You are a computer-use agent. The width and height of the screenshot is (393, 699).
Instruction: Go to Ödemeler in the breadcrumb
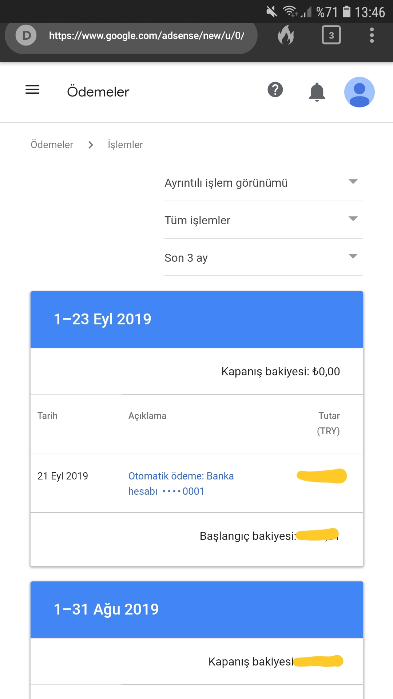(x=52, y=145)
